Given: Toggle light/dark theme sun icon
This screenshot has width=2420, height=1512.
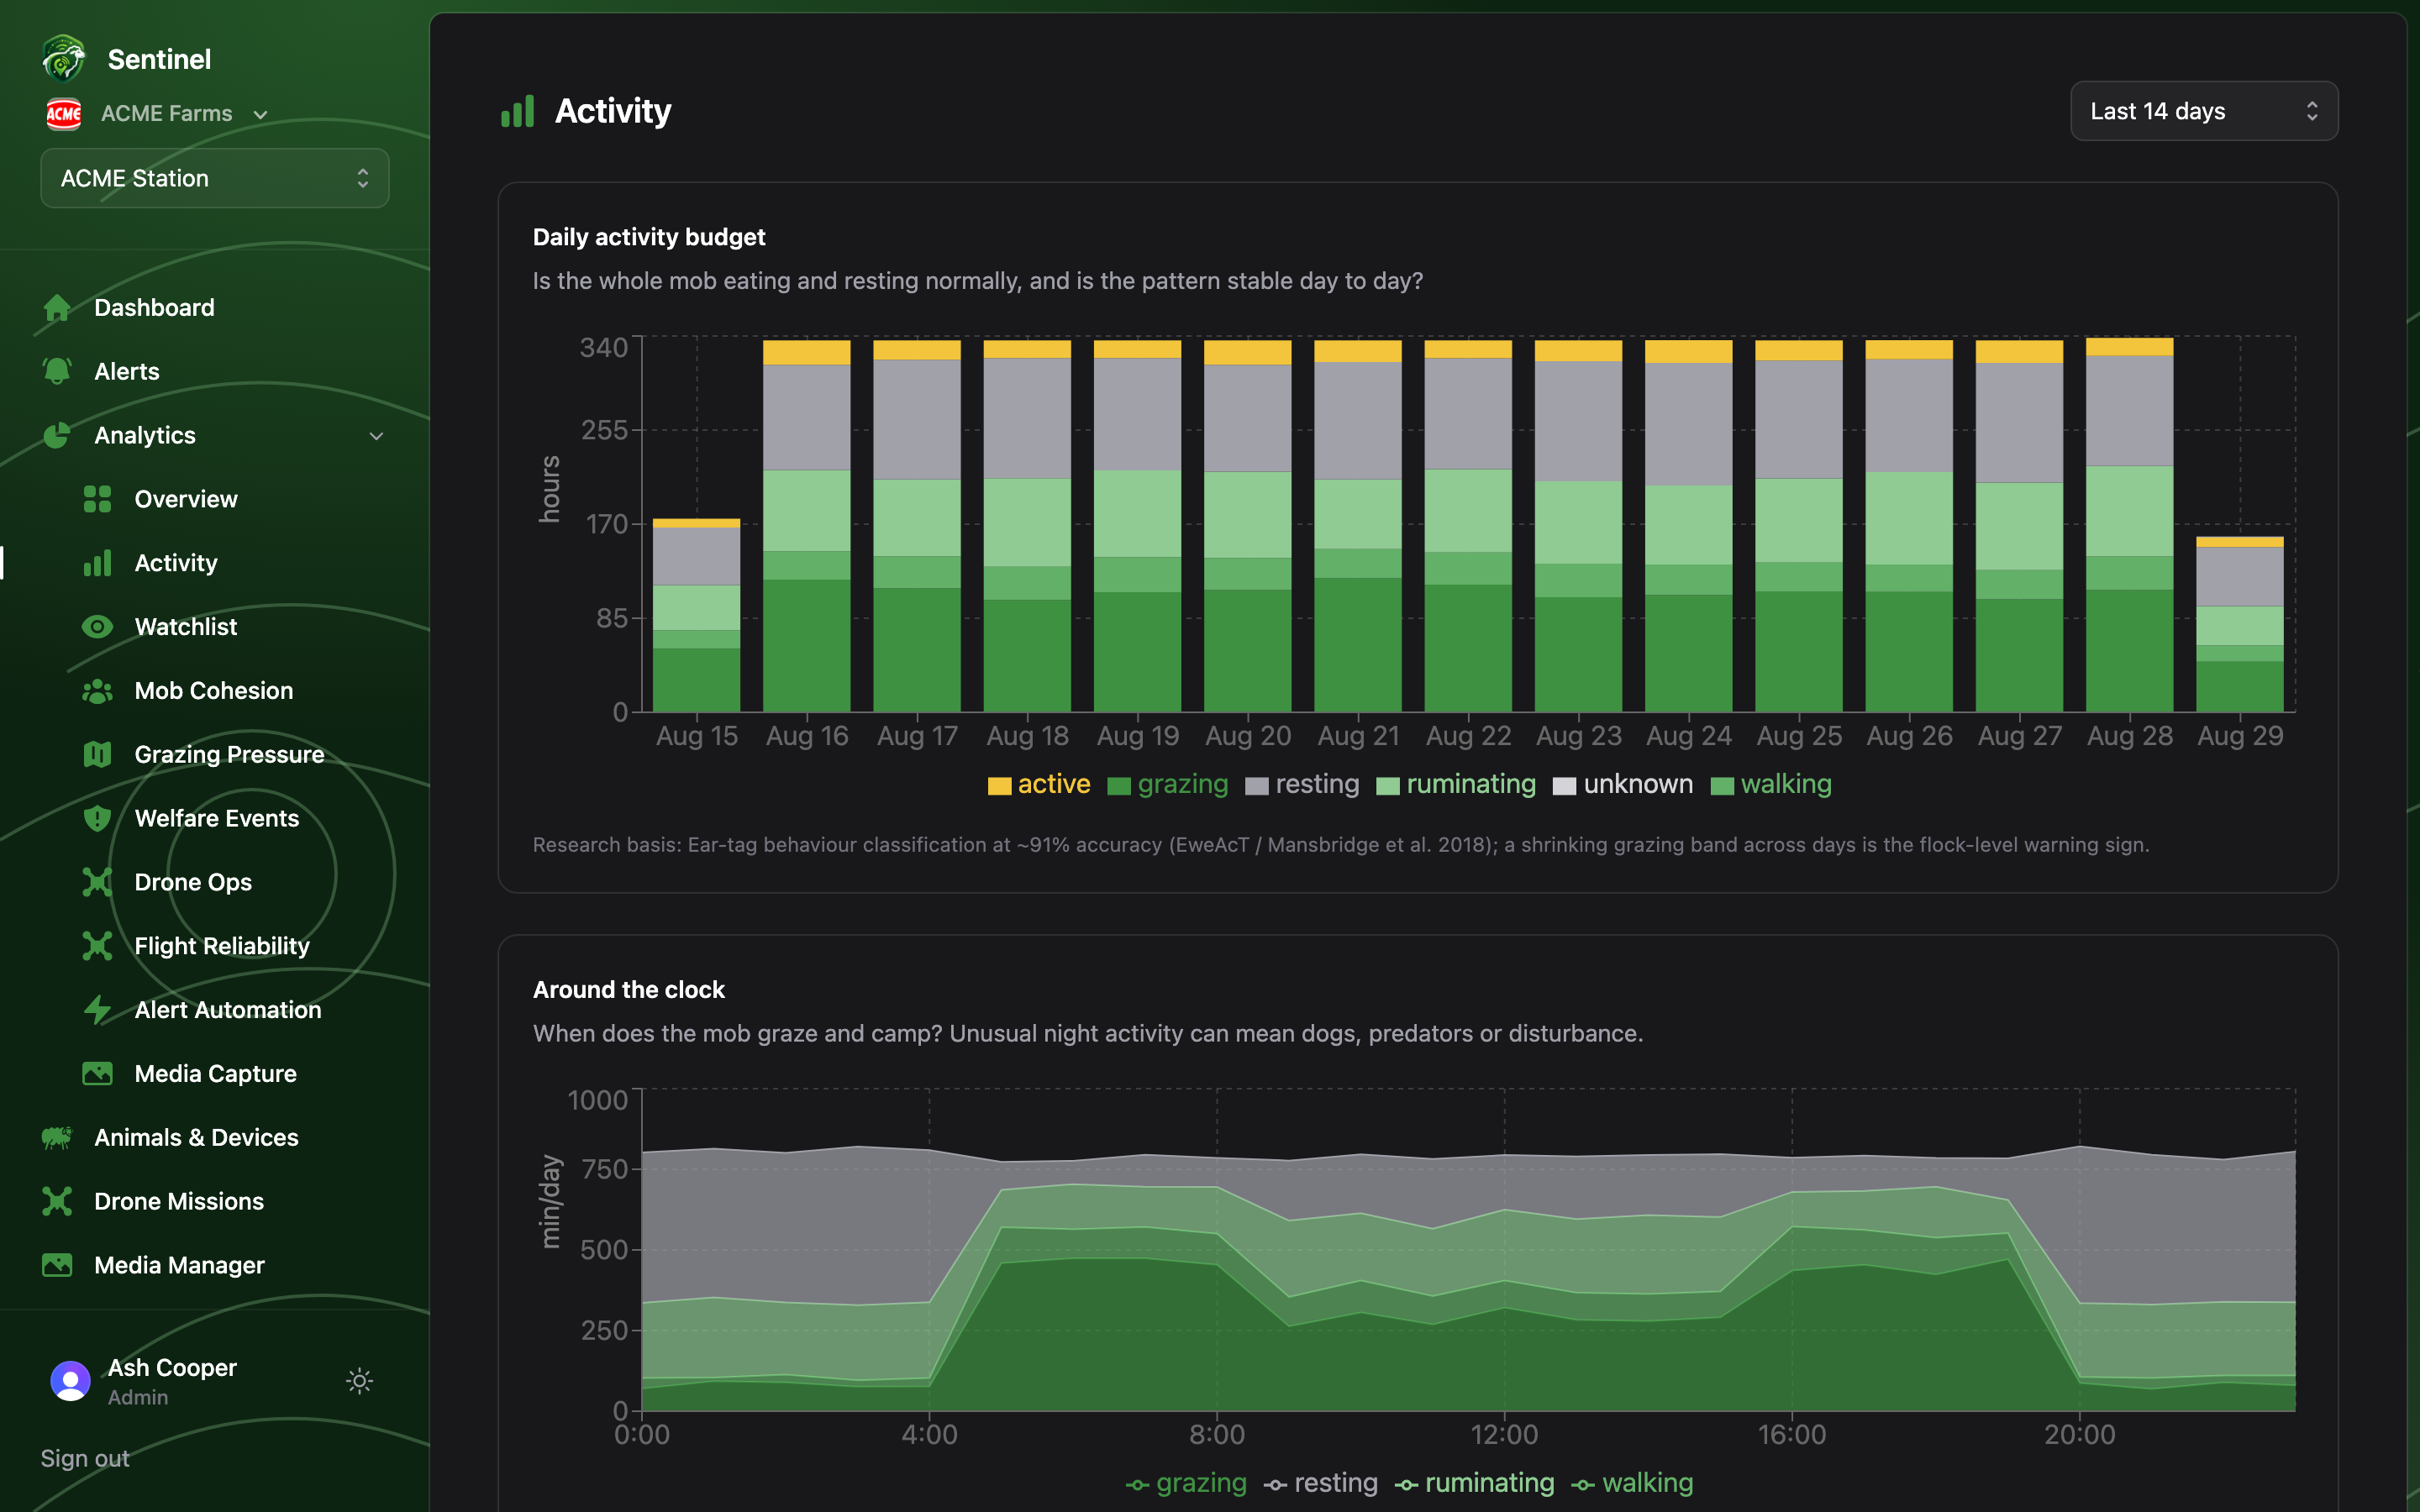Looking at the screenshot, I should coord(360,1381).
